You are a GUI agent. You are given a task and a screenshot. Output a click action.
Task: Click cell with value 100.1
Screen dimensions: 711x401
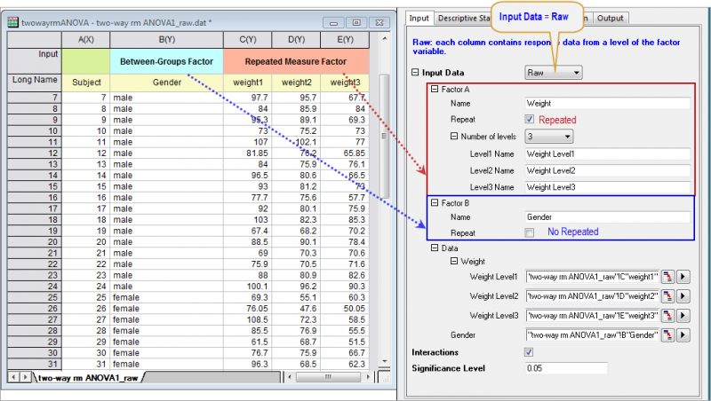pos(248,287)
